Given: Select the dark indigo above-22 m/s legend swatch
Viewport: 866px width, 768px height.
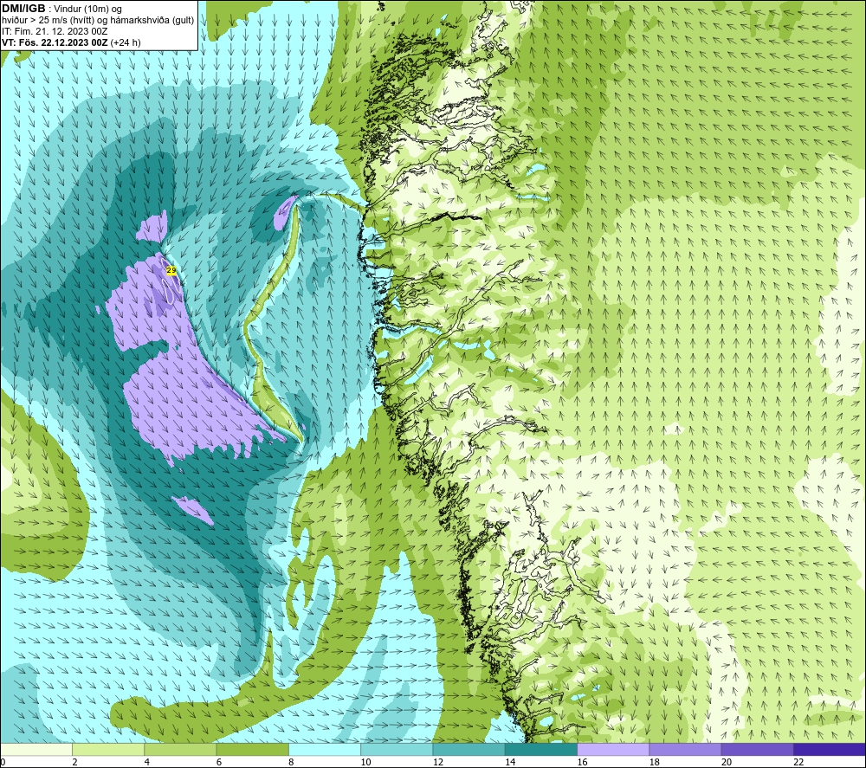Looking at the screenshot, I should tap(829, 749).
